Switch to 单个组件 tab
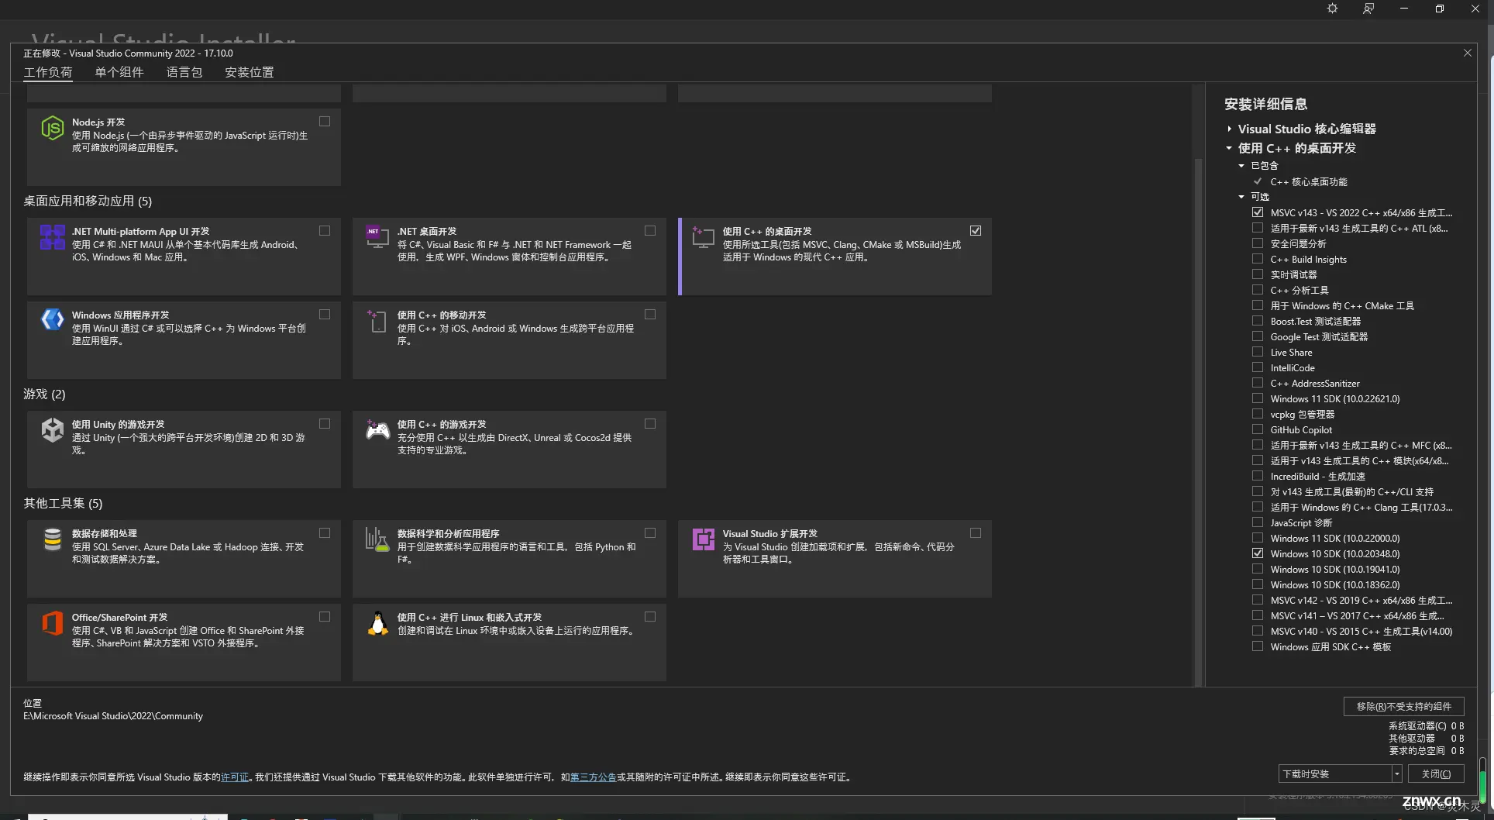1494x820 pixels. [119, 72]
